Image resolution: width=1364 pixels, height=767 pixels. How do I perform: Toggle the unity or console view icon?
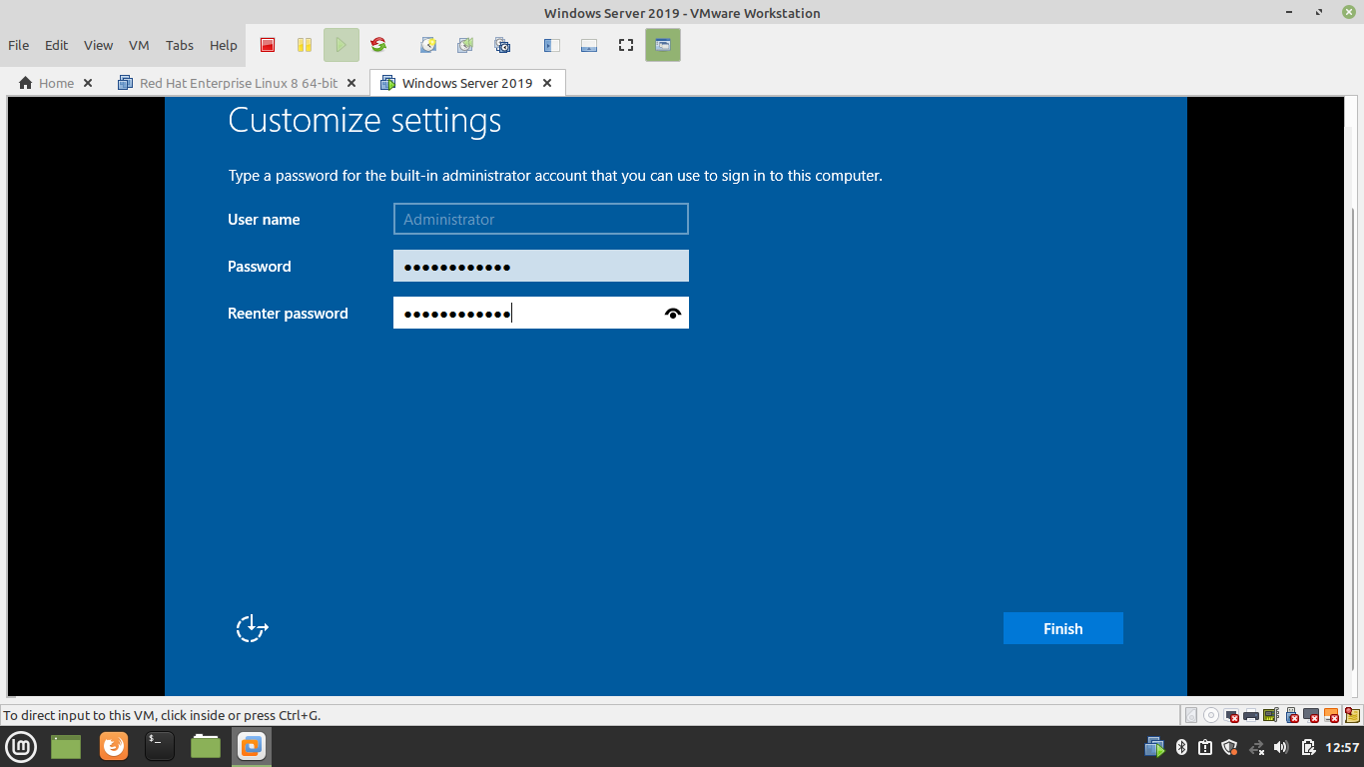point(663,45)
